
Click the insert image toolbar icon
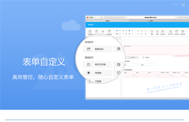[x=170, y=32]
